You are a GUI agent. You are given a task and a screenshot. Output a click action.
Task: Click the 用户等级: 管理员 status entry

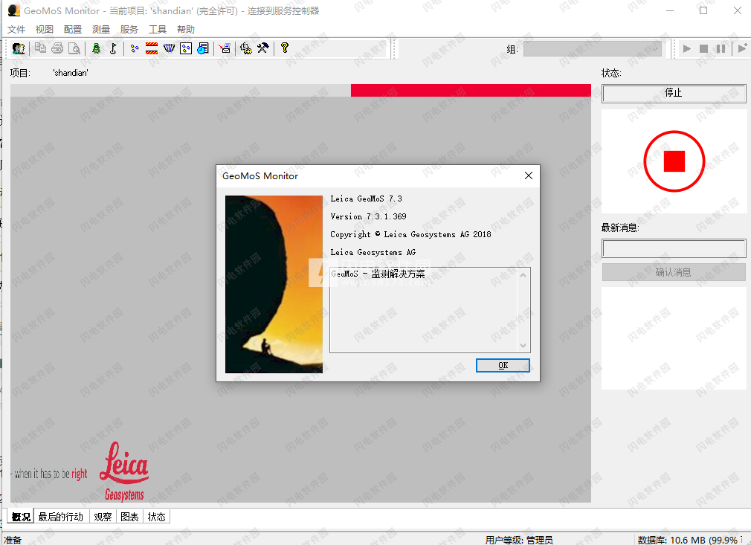(519, 540)
